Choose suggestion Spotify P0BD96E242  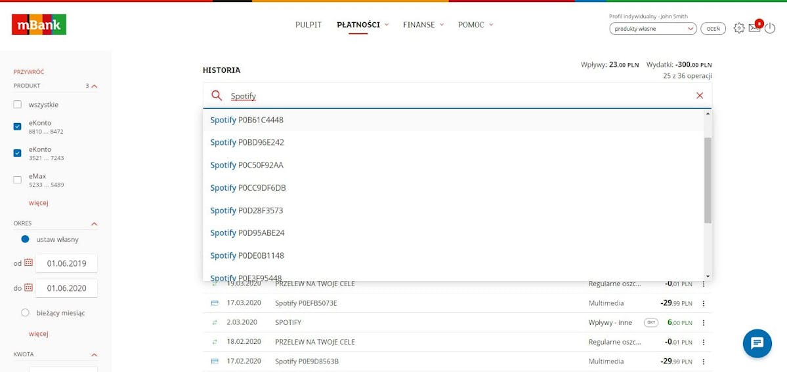(453, 143)
